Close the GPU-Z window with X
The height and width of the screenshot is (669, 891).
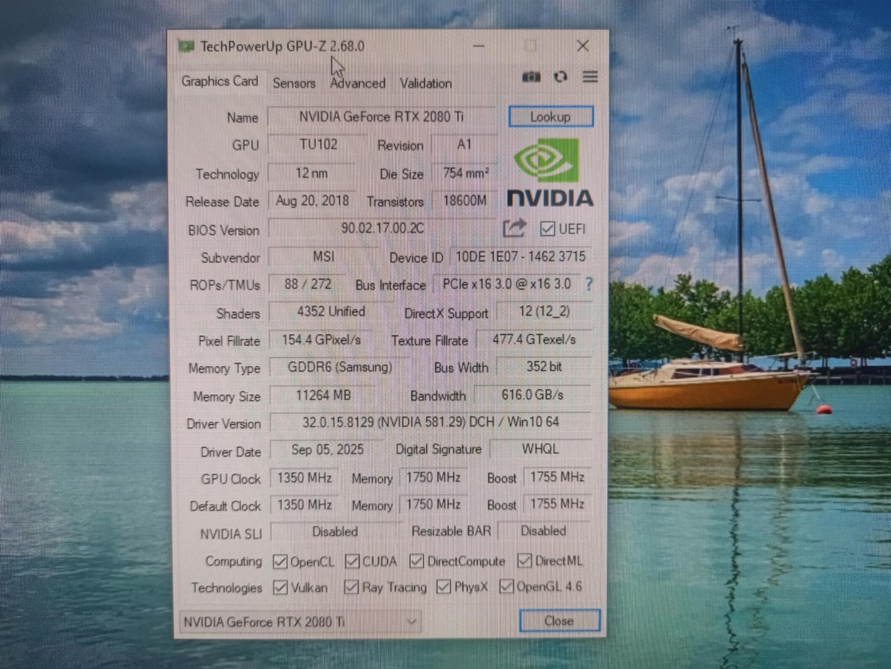tap(582, 46)
